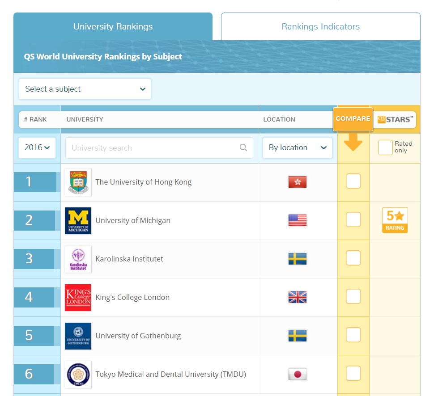Click the Hong Kong flag icon

(298, 182)
